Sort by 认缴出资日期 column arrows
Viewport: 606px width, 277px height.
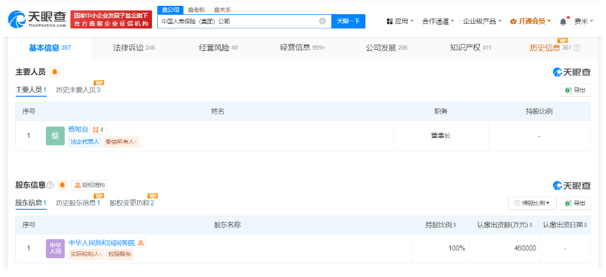(x=586, y=225)
